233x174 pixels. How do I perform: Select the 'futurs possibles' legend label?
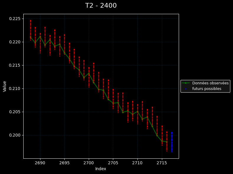[x=206, y=89]
